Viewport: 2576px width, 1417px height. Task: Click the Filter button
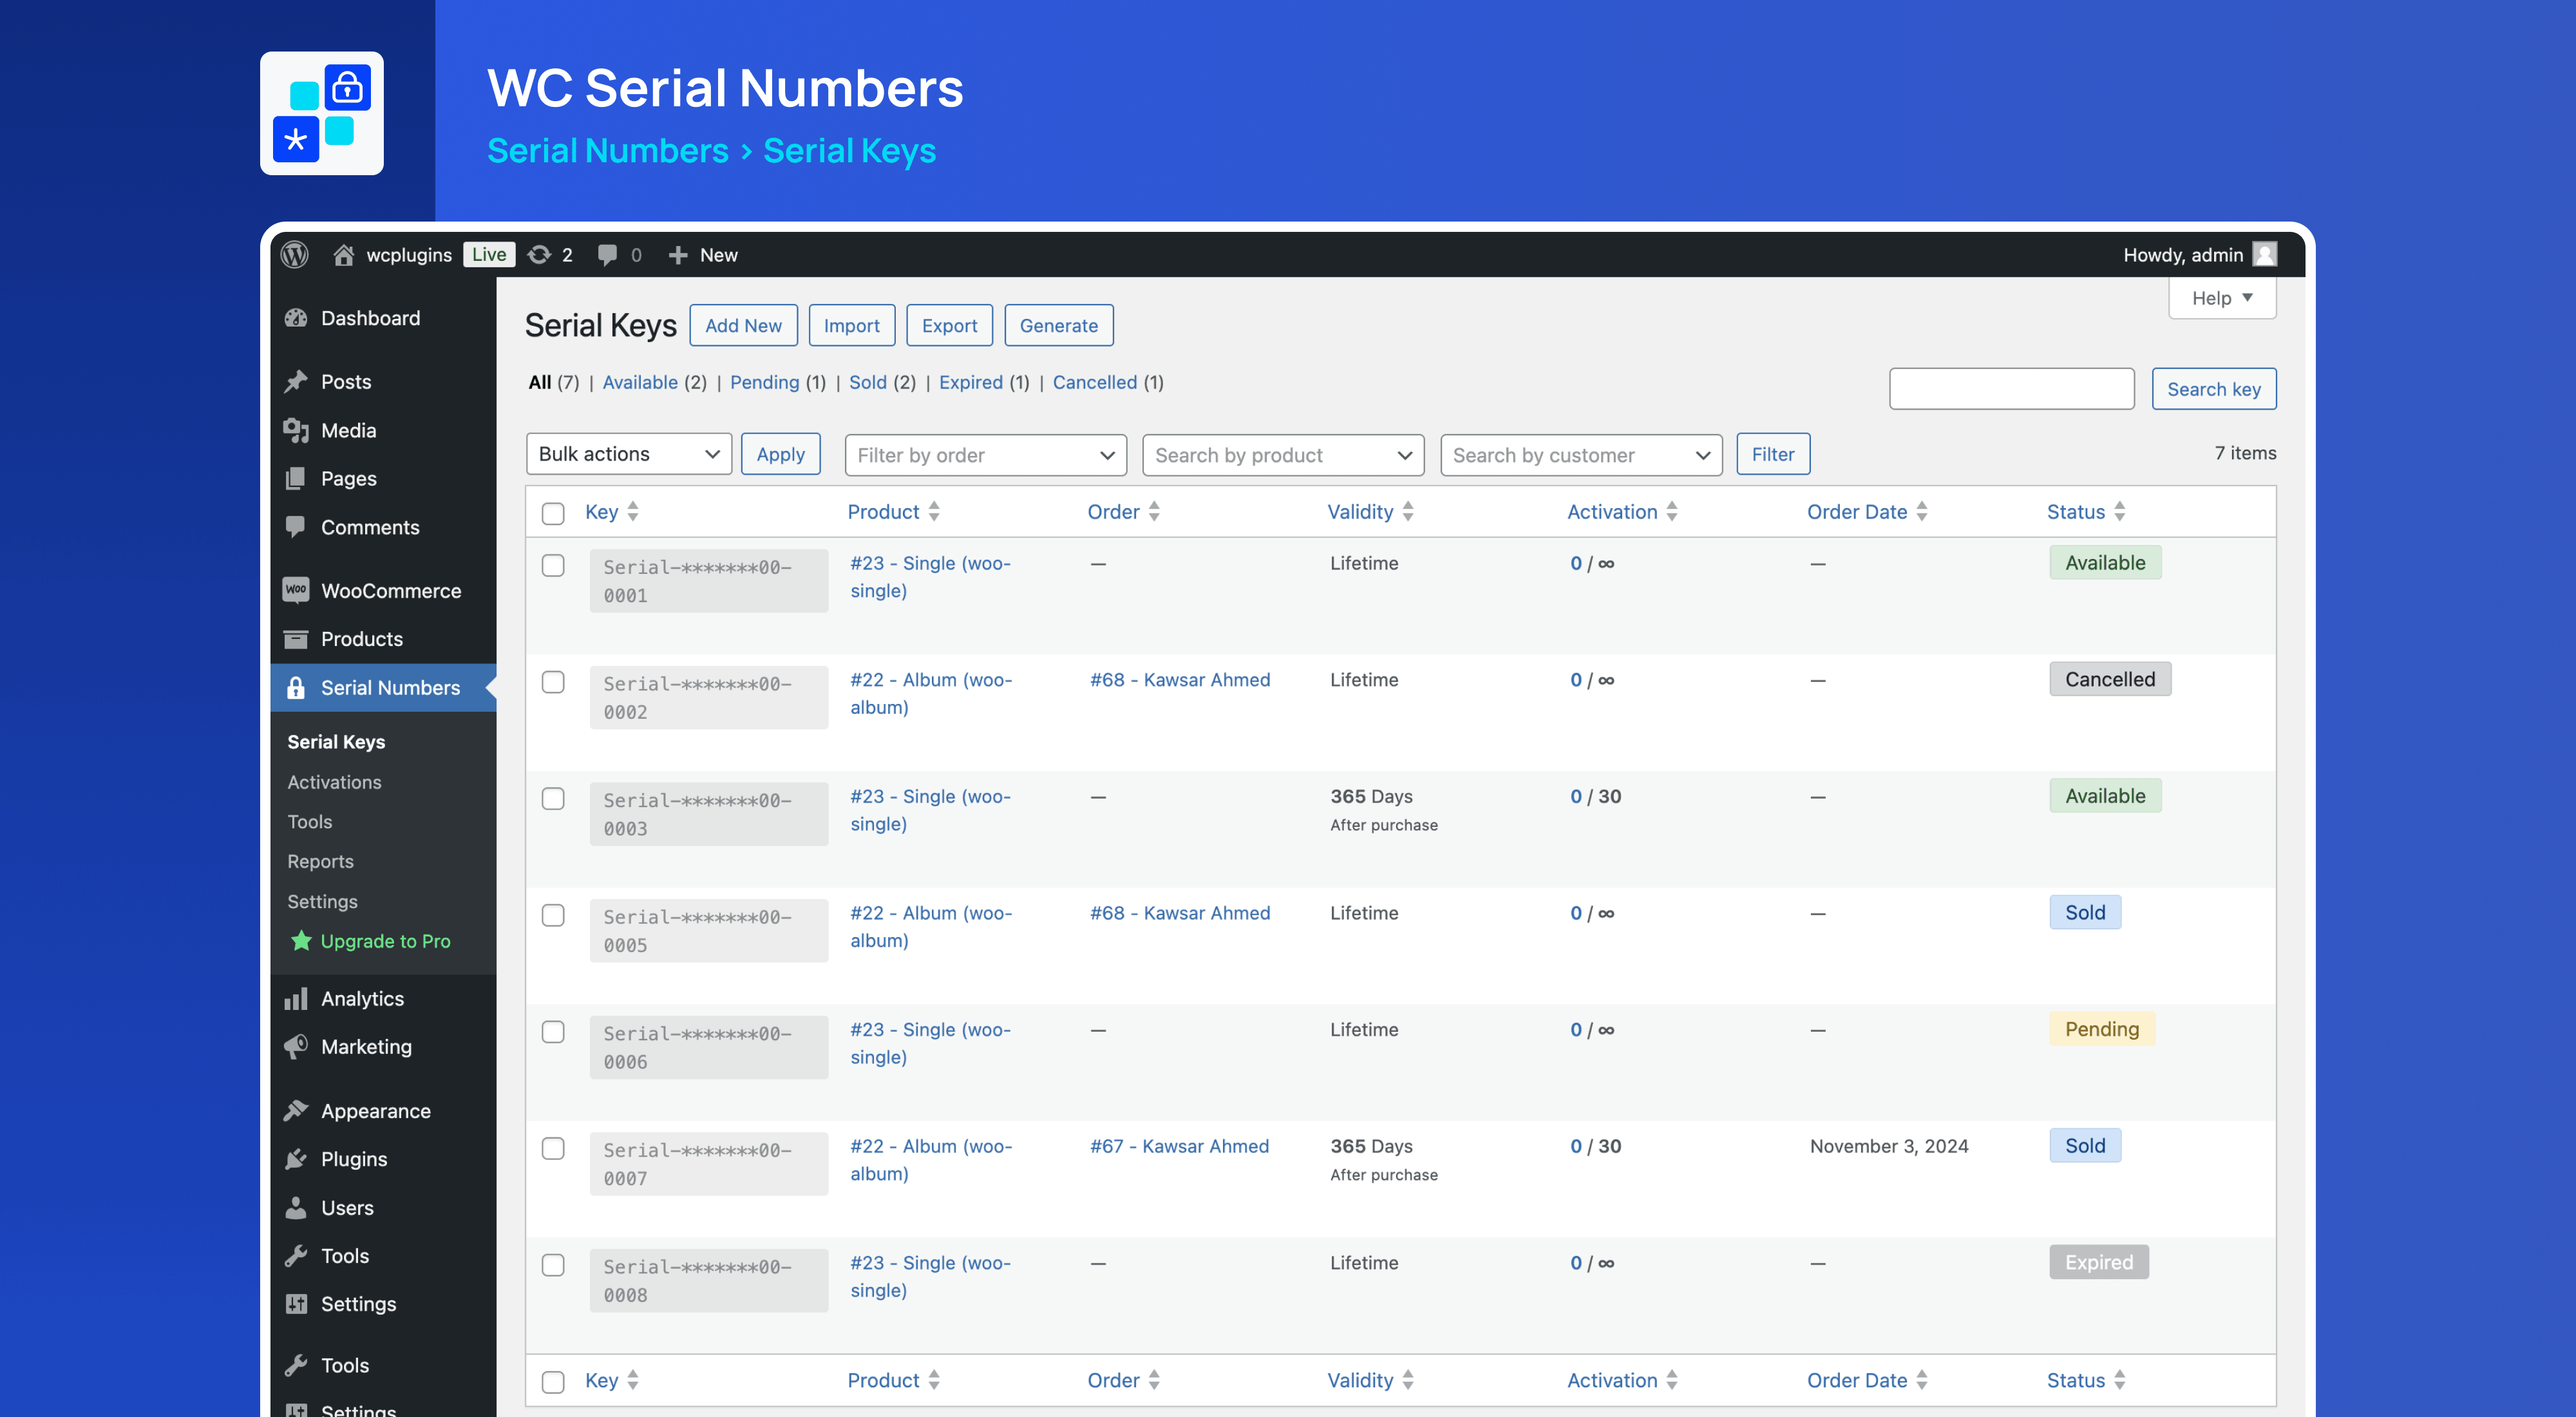pos(1773,454)
